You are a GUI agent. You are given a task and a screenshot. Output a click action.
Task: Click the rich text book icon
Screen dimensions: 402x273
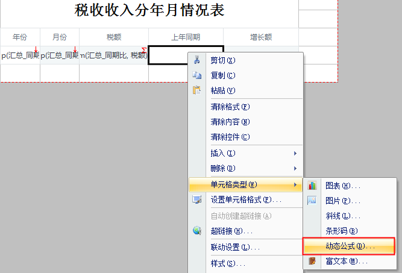coord(312,261)
